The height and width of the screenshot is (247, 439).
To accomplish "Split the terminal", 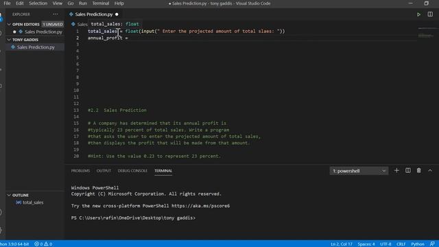I will 408,171.
